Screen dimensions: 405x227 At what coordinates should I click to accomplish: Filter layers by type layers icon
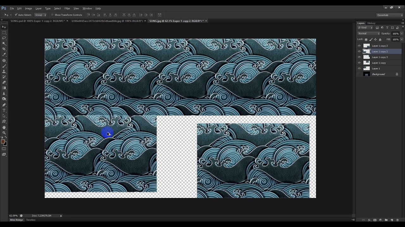[387, 27]
